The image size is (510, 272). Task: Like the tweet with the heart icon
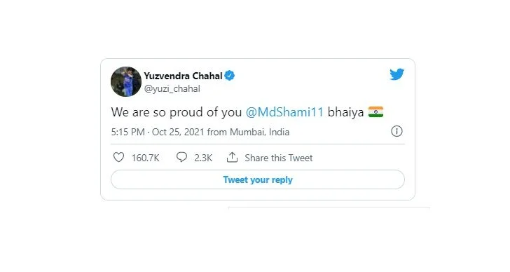118,158
